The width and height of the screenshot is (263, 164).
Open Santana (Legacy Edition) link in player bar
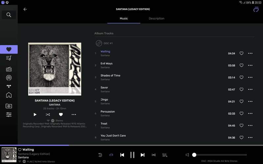point(34,154)
